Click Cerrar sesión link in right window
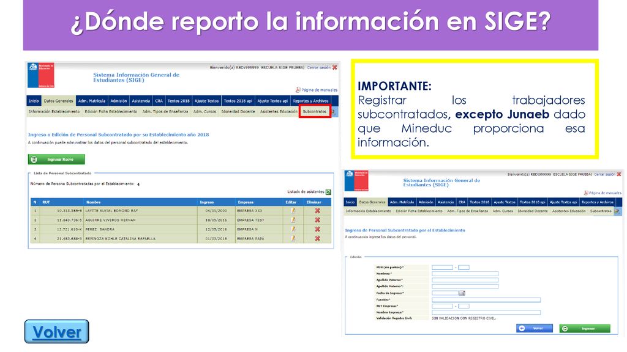The width and height of the screenshot is (627, 352). [x=604, y=174]
